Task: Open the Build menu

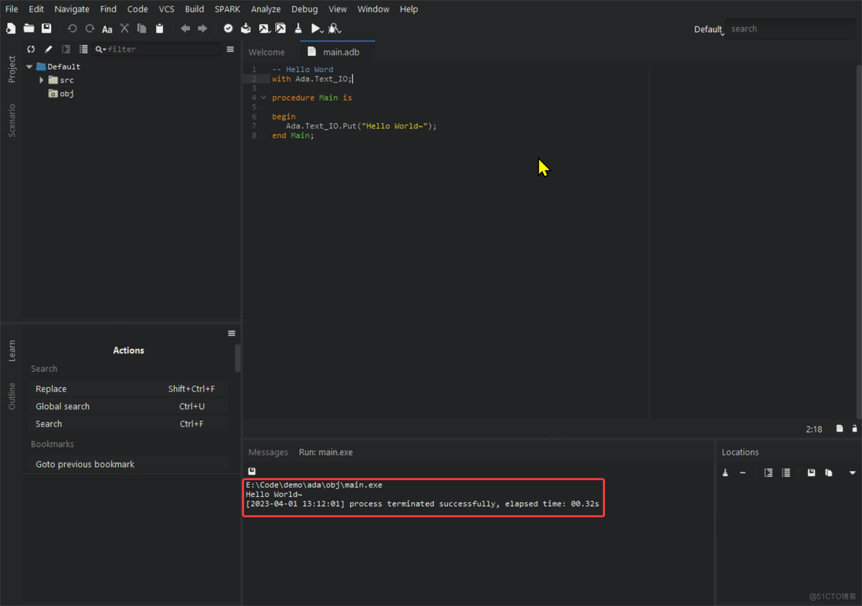Action: coord(194,9)
